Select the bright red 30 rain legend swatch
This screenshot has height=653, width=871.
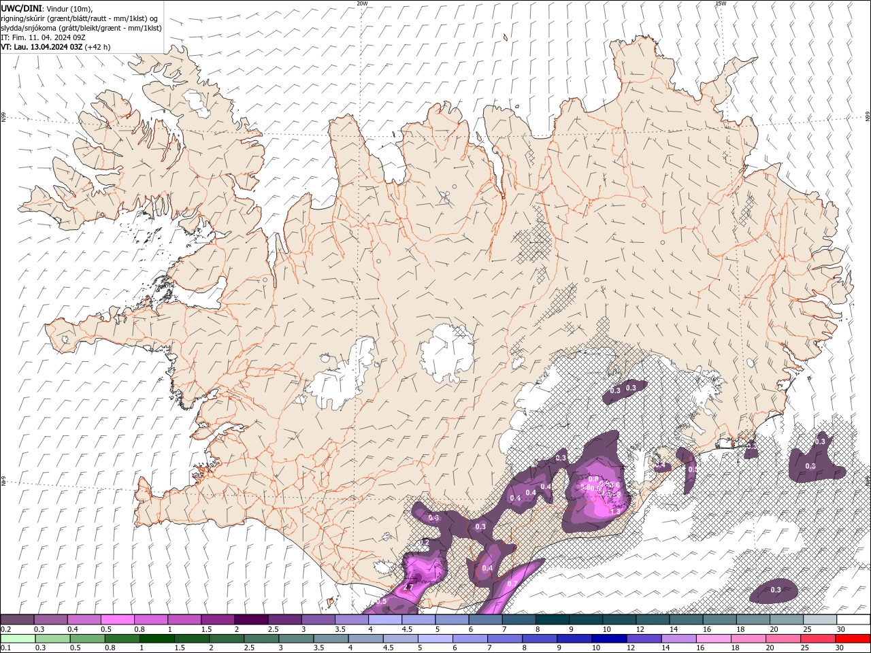tap(853, 639)
